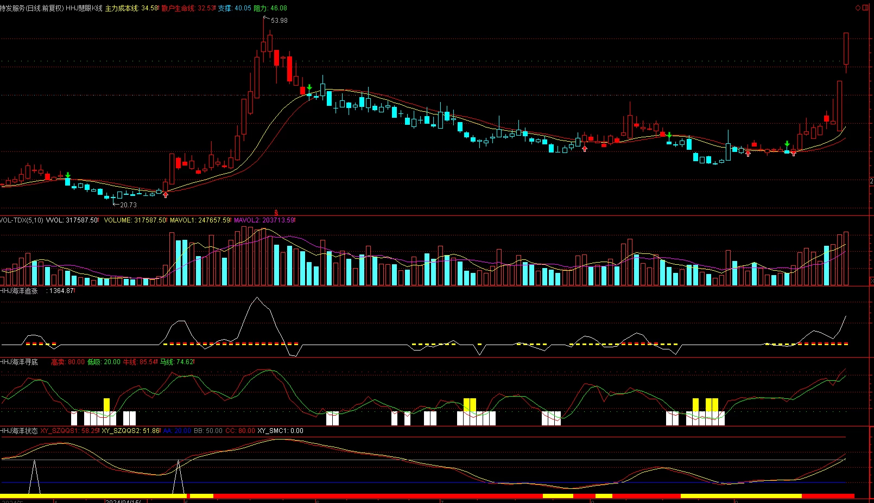
Task: Select the HHJ海洋寻底 indicator title
Action: [19, 362]
